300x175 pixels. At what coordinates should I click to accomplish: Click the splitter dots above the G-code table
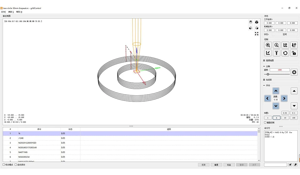tap(131, 126)
